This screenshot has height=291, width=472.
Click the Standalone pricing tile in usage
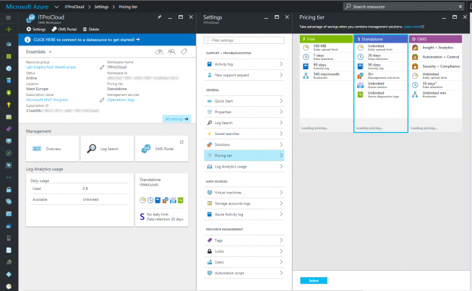(x=162, y=200)
